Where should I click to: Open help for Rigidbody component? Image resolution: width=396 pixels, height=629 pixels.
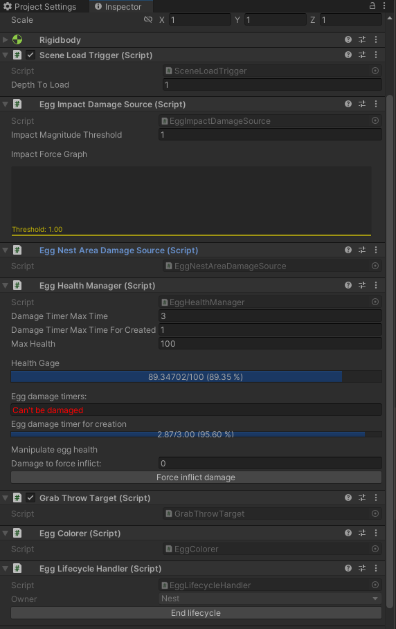click(348, 39)
